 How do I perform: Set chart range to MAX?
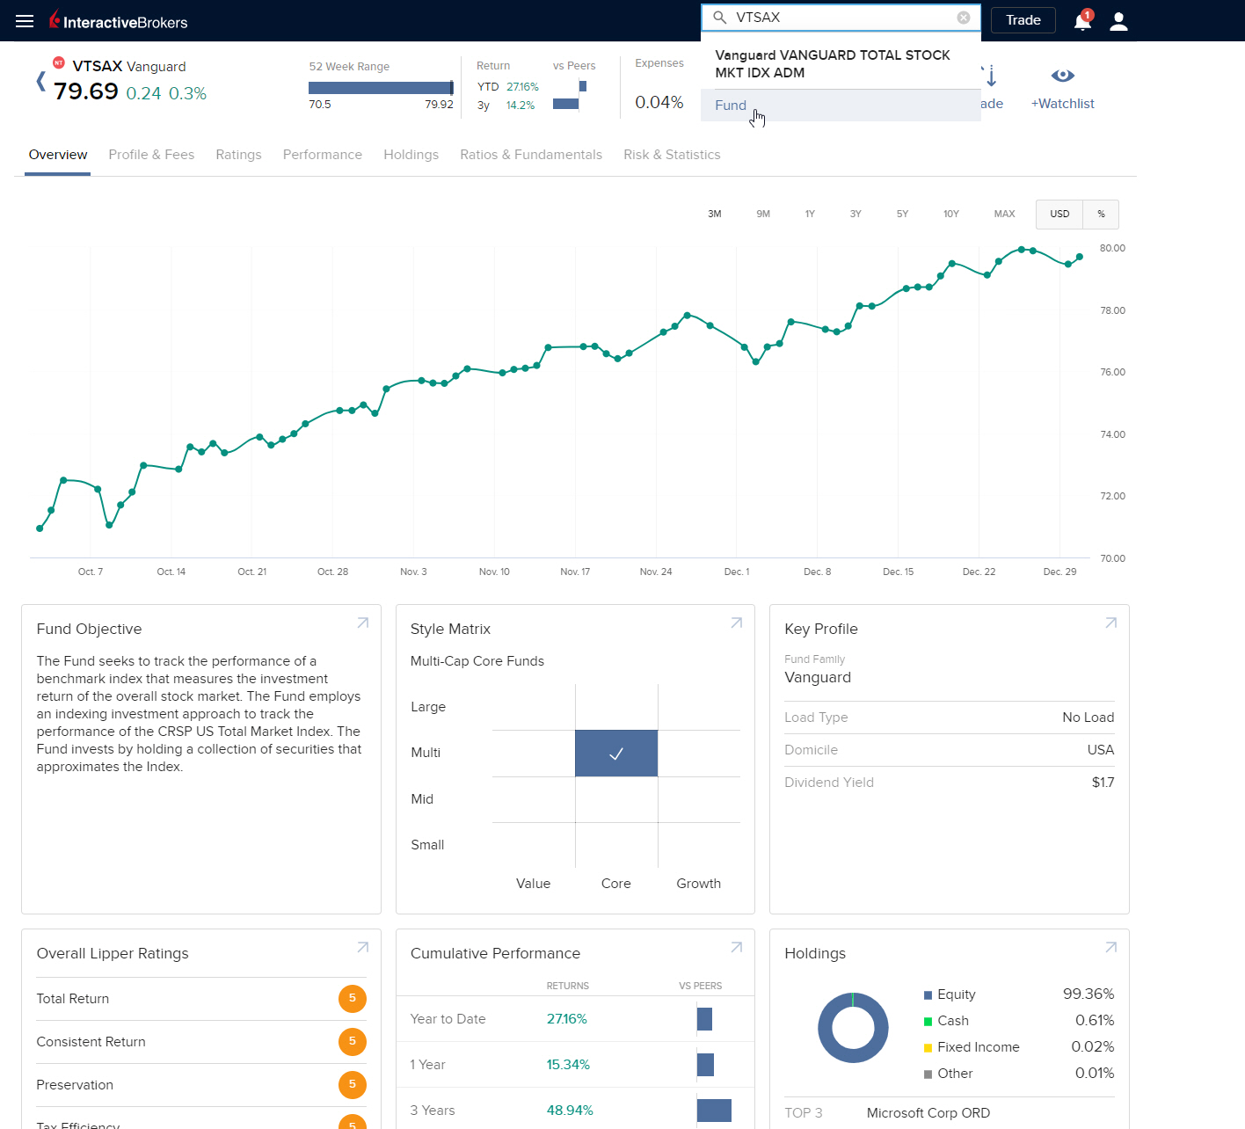click(x=1004, y=214)
